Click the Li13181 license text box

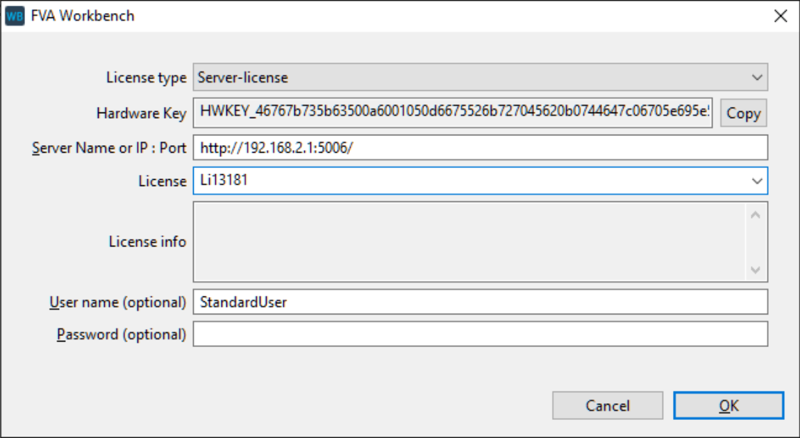point(465,181)
